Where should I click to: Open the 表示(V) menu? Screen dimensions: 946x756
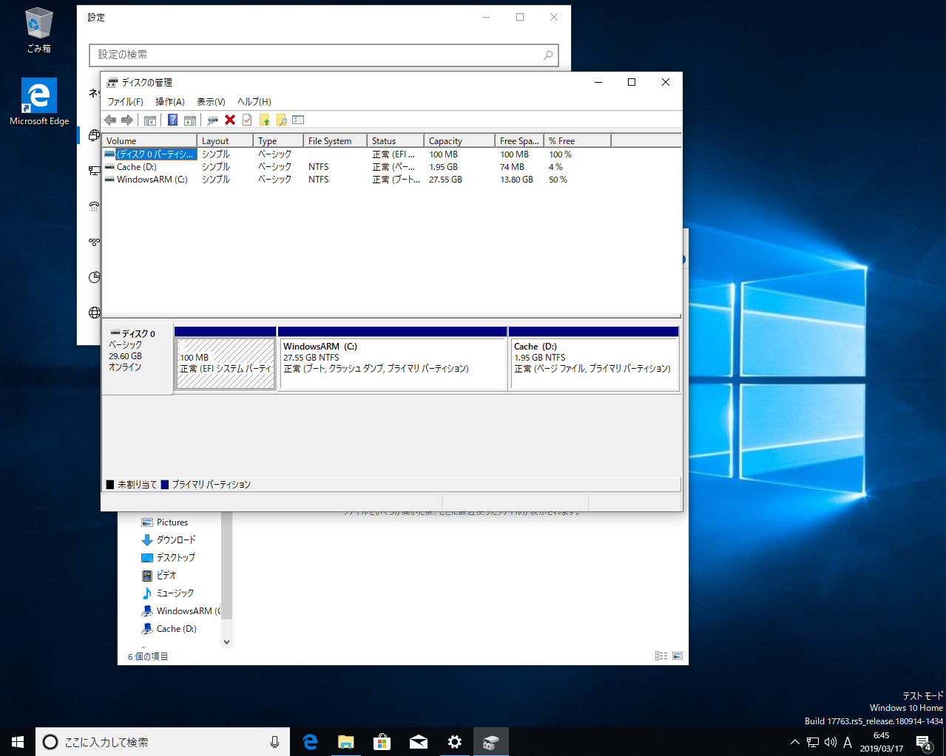(x=211, y=102)
